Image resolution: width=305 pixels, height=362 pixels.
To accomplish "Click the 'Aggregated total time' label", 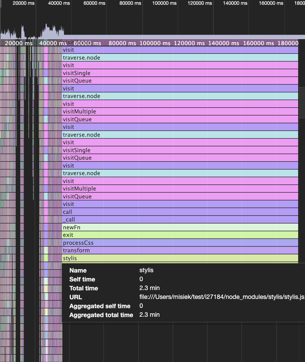I will tap(101, 315).
